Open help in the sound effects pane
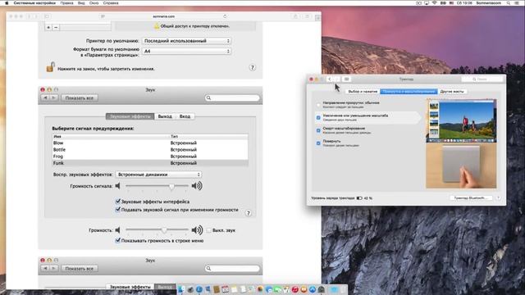The image size is (525, 295). (x=248, y=213)
